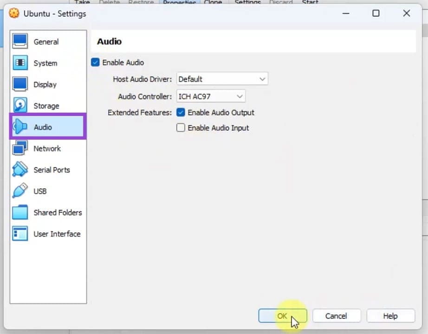Select the Network monitors icon
Screen dimensions: 428x334
click(x=20, y=148)
